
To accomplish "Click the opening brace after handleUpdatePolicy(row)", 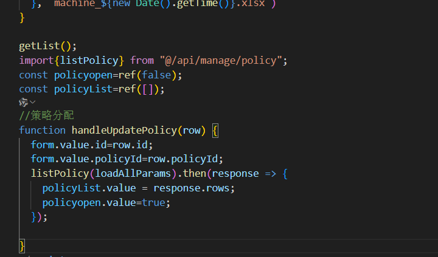I will (215, 131).
